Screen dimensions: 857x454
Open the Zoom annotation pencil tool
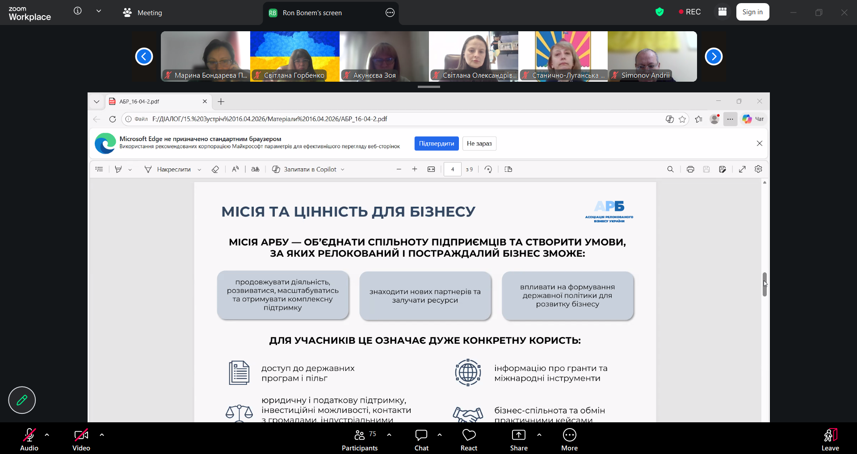22,400
